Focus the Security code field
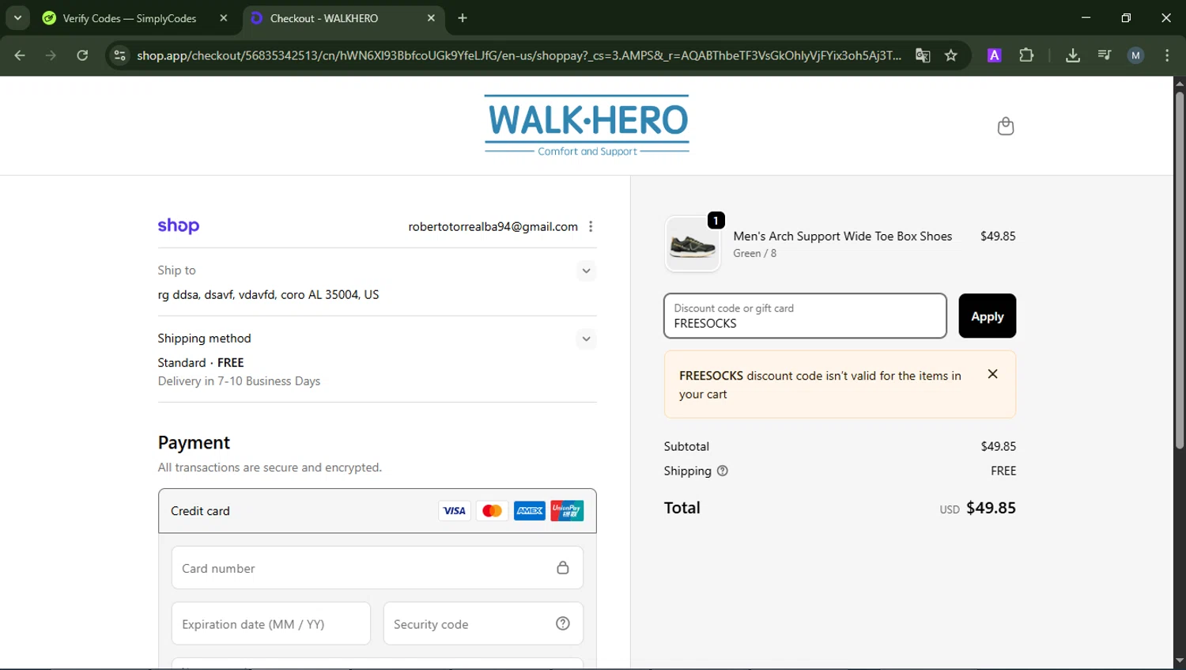This screenshot has height=670, width=1186. [x=483, y=623]
